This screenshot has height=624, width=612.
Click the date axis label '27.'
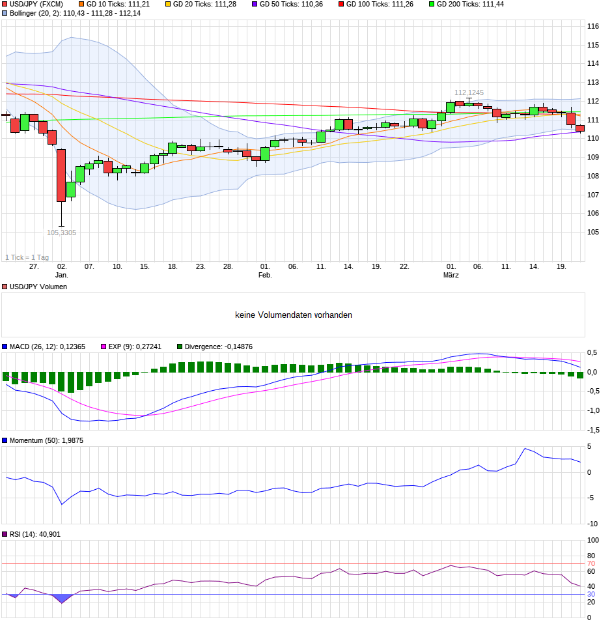34,267
